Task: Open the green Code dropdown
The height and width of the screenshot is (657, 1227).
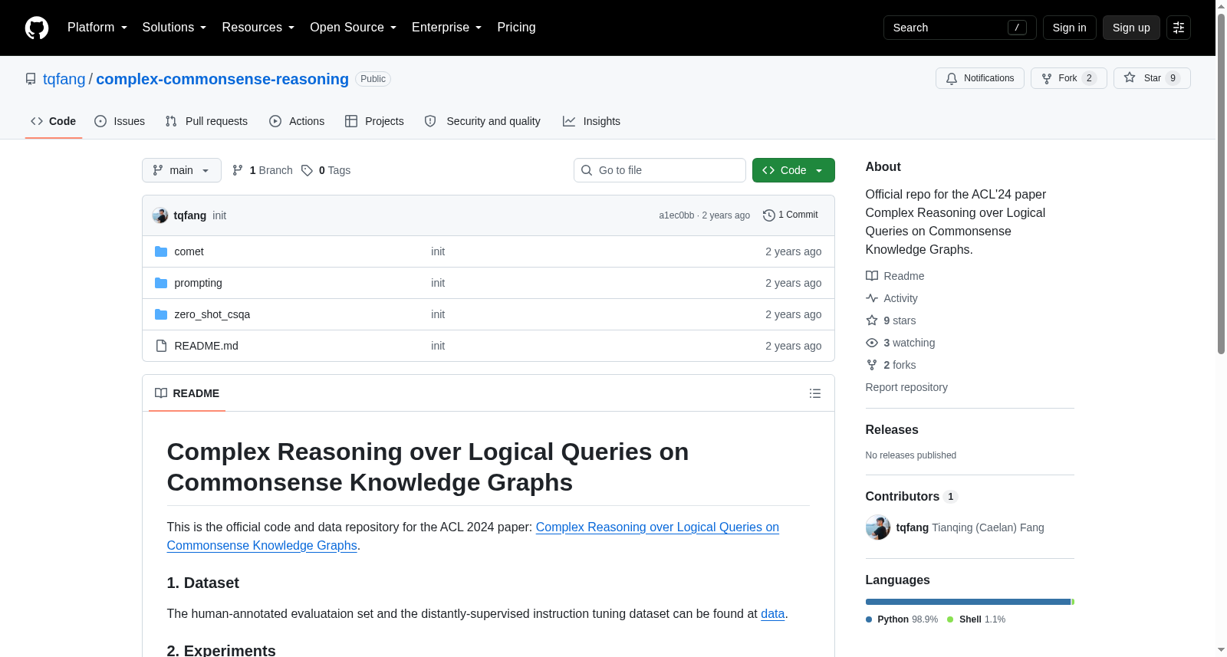Action: [x=794, y=170]
